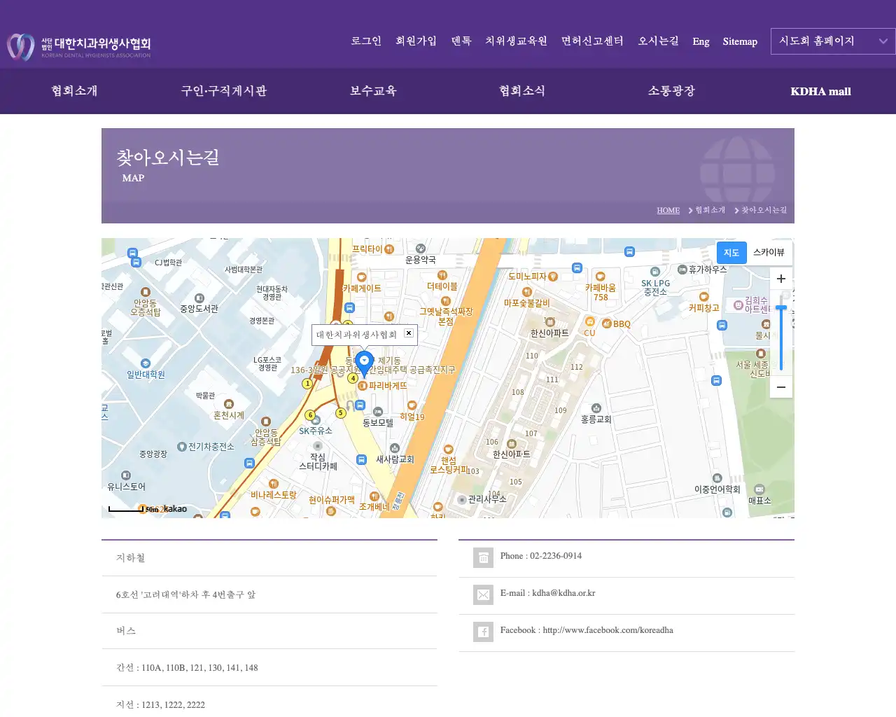Click the phone handset icon beside the number
Screen dimensions: 896x717
[x=483, y=557]
